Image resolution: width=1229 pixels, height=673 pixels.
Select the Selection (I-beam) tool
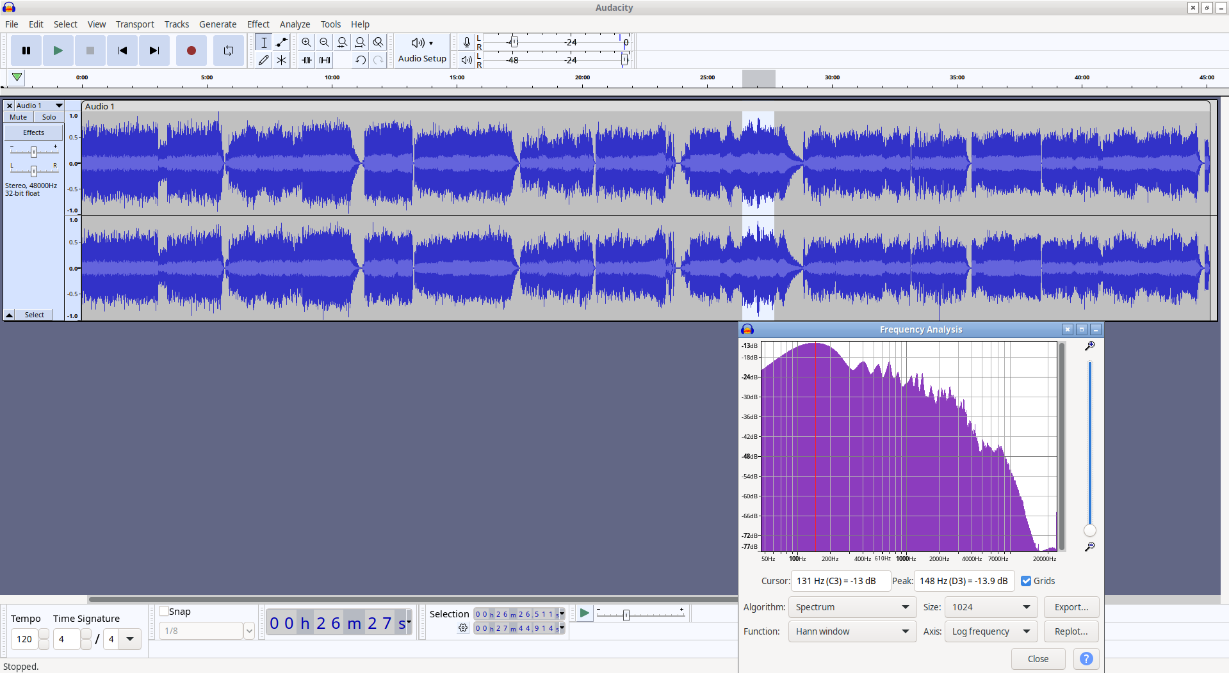(x=264, y=42)
